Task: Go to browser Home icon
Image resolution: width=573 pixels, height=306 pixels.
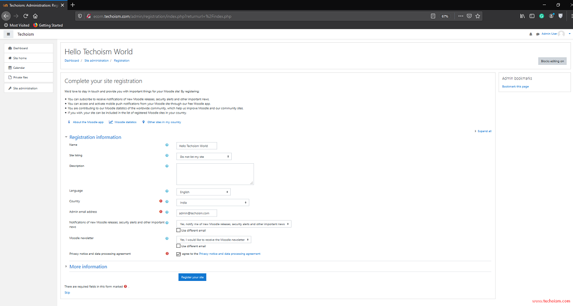Action: pyautogui.click(x=36, y=16)
